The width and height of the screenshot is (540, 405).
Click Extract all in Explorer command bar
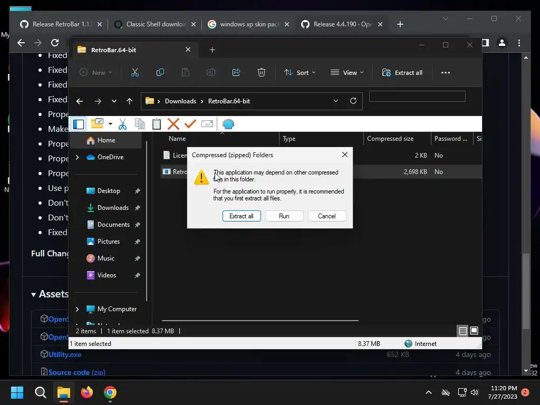(402, 73)
